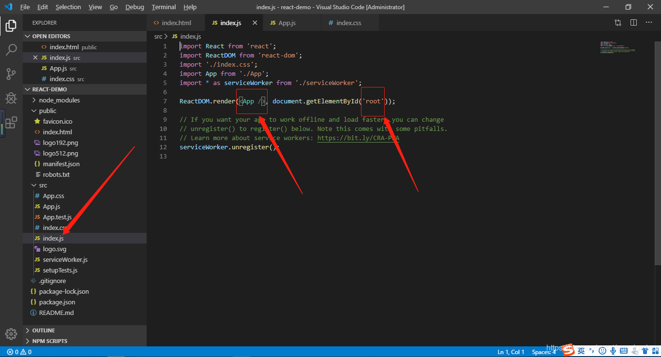Open serviceWorker.js file
The image size is (661, 357).
[85, 259]
